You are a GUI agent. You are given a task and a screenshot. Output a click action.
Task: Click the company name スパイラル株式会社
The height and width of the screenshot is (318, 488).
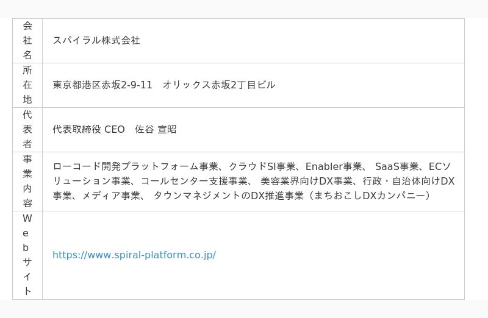(x=96, y=40)
